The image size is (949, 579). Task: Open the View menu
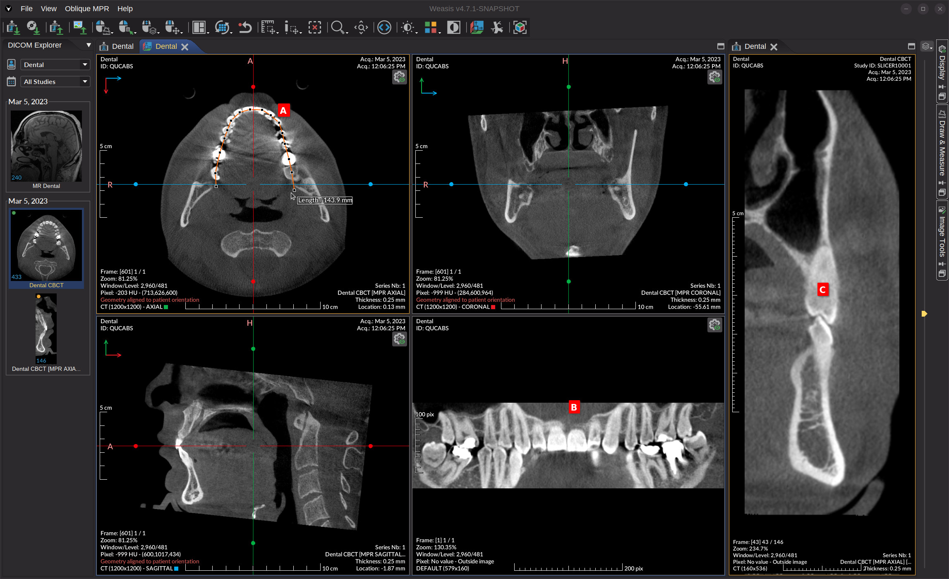click(x=48, y=9)
